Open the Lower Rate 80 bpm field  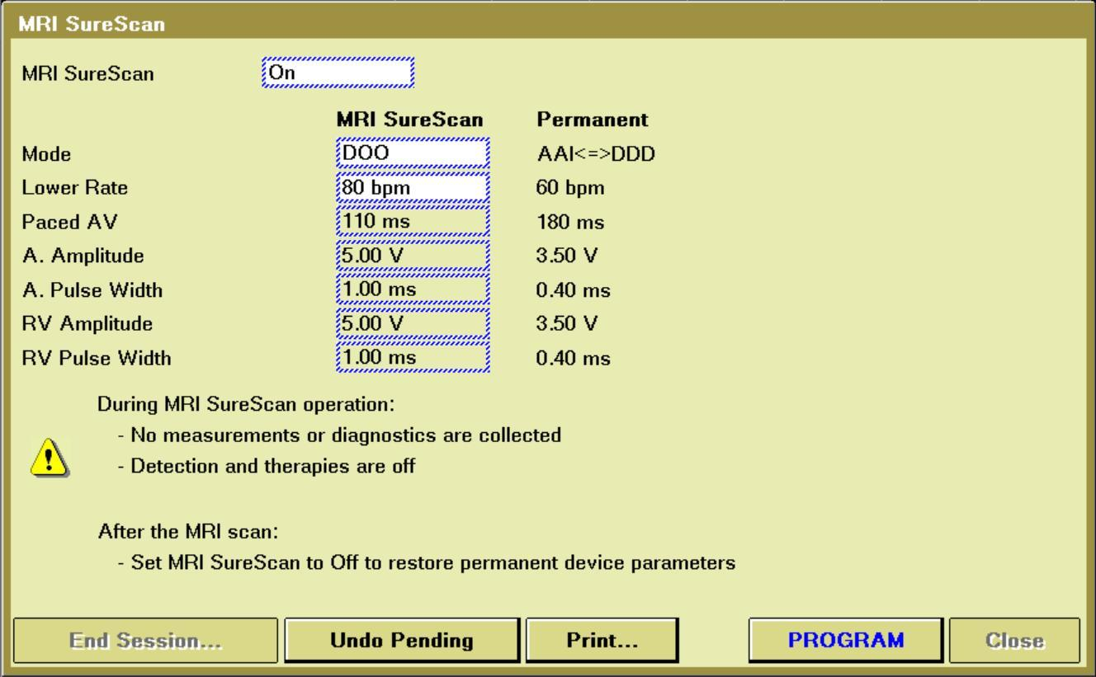pyautogui.click(x=413, y=188)
